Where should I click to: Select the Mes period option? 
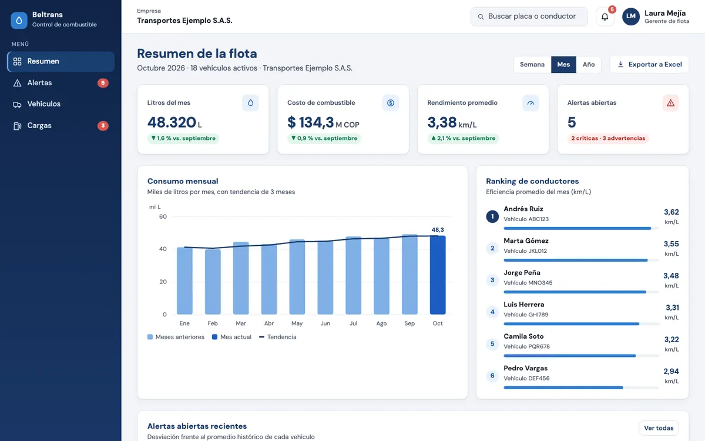tap(563, 65)
